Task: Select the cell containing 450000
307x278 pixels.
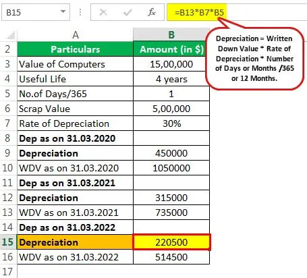Action: [171, 153]
